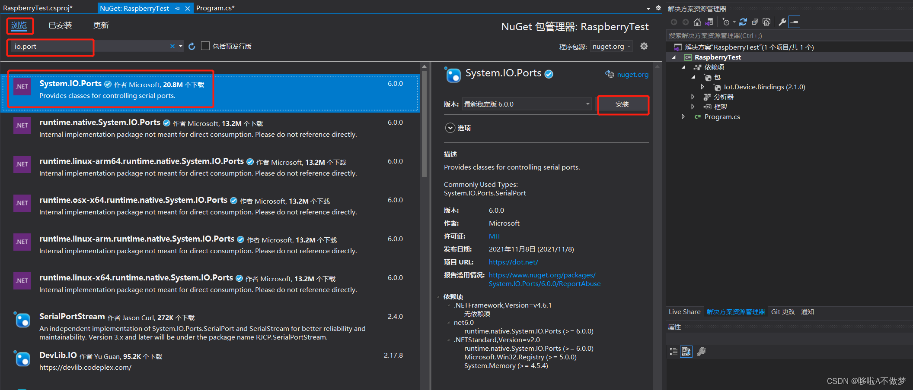Viewport: 913px width, 390px height.
Task: Refresh the NuGet package search results
Action: click(x=192, y=46)
